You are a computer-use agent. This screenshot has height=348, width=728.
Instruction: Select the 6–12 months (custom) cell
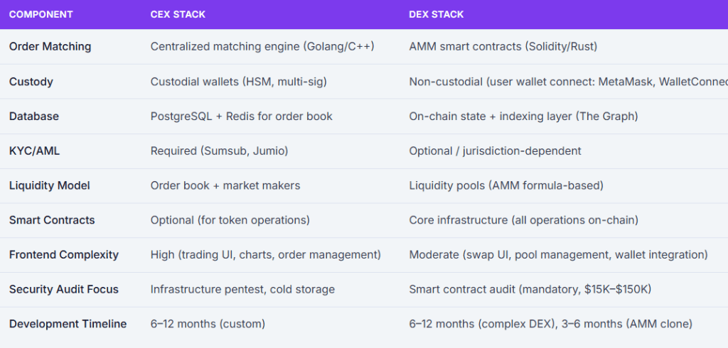pos(208,324)
